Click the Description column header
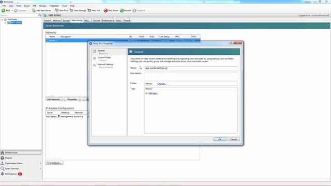The width and height of the screenshot is (331, 186). pyautogui.click(x=66, y=37)
